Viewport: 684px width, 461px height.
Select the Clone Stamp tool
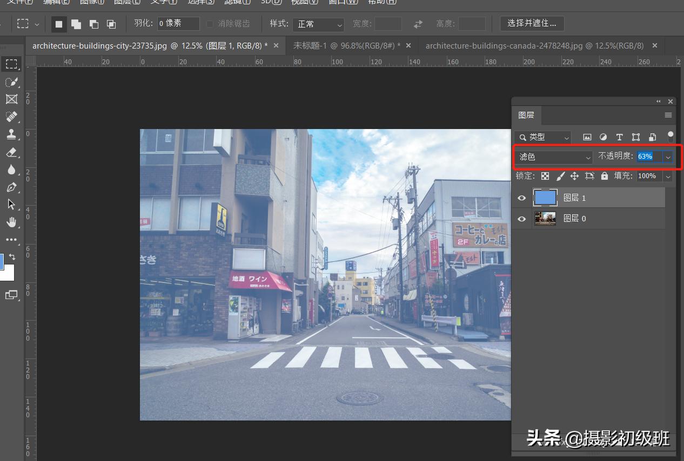[11, 134]
